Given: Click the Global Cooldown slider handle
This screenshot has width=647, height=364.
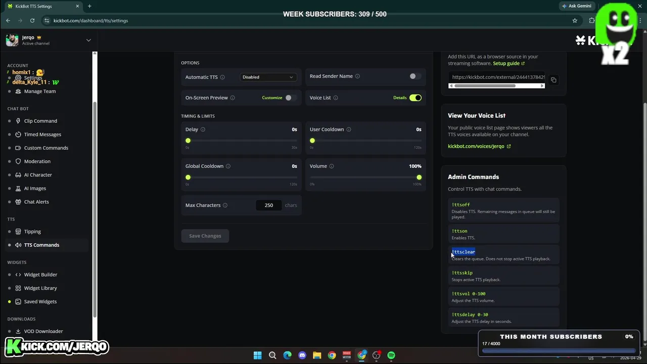Looking at the screenshot, I should (188, 177).
